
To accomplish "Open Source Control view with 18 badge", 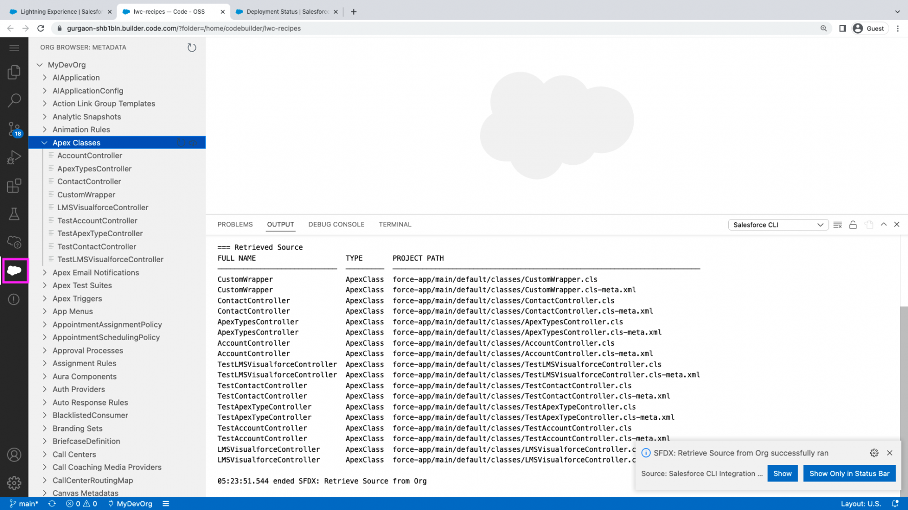I will 14,130.
